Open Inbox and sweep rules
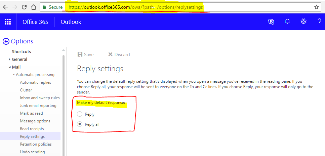The height and width of the screenshot is (156, 325). tap(40, 98)
